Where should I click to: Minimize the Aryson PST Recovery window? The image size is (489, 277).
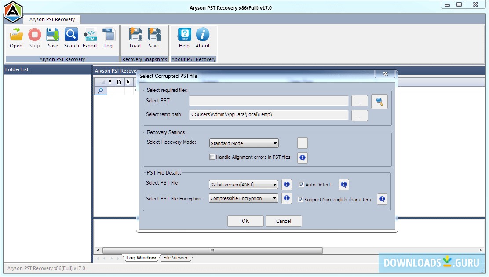point(447,4)
